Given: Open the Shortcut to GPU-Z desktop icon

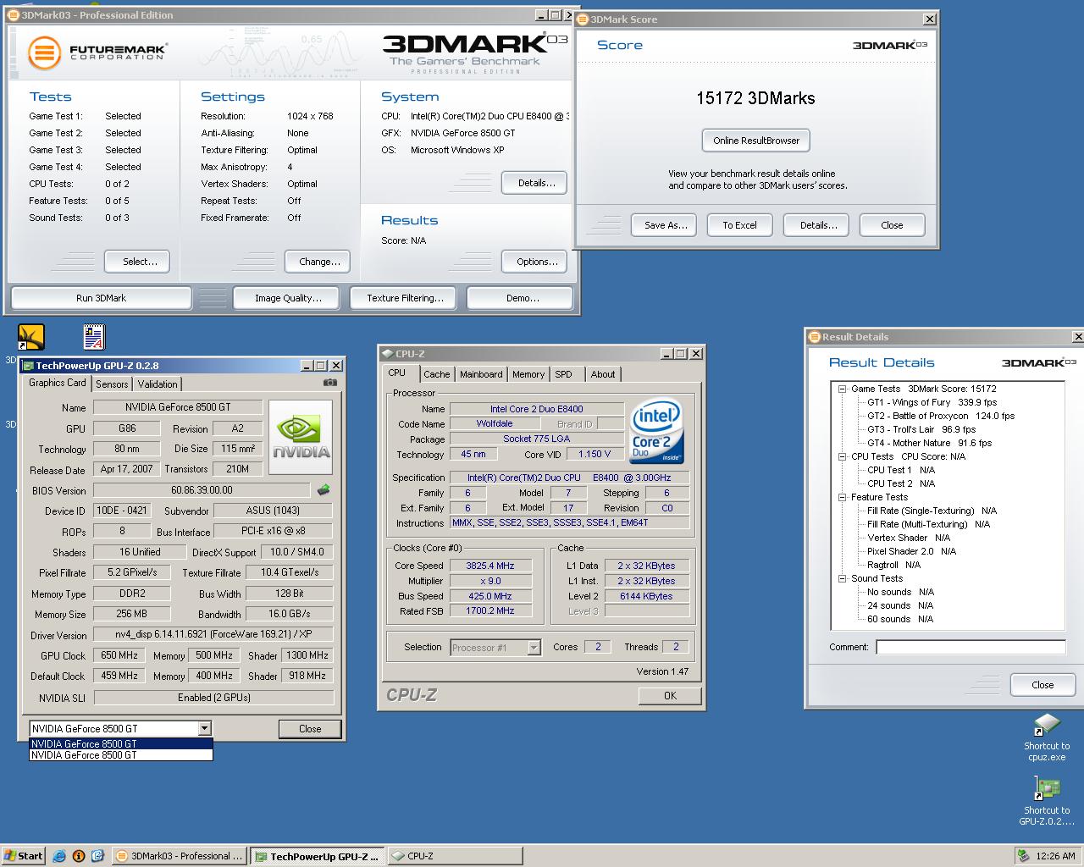Looking at the screenshot, I should tap(1047, 802).
